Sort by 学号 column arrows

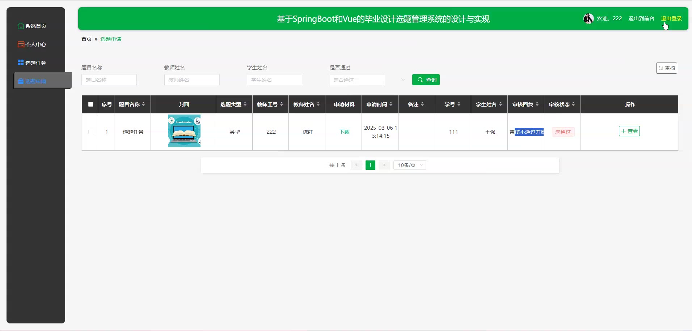[459, 104]
